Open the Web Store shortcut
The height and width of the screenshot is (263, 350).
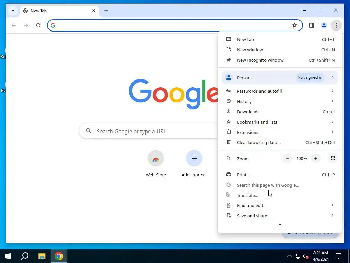[x=156, y=164]
